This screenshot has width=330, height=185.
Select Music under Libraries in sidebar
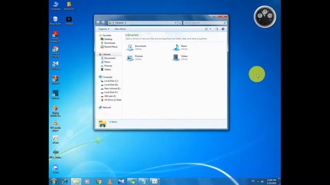tap(105, 62)
